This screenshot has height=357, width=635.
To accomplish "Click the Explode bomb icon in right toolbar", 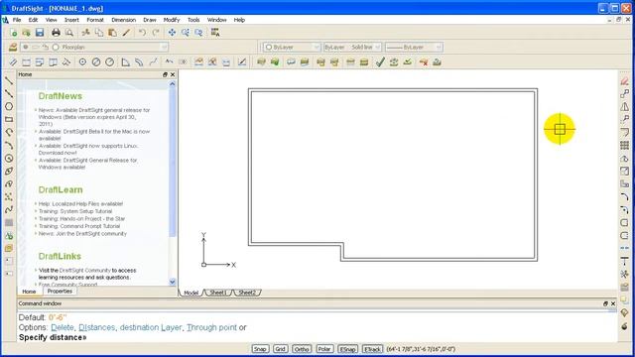I will click(x=624, y=326).
